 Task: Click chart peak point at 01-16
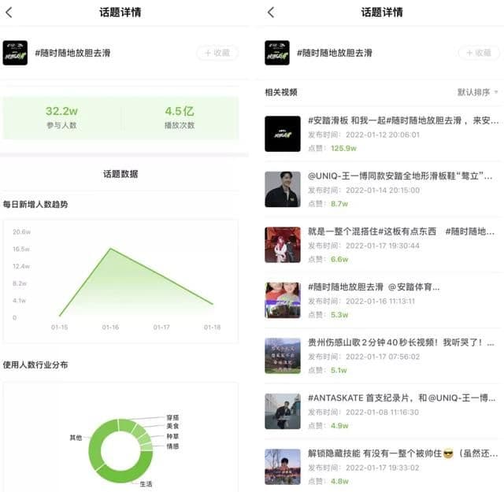[110, 249]
